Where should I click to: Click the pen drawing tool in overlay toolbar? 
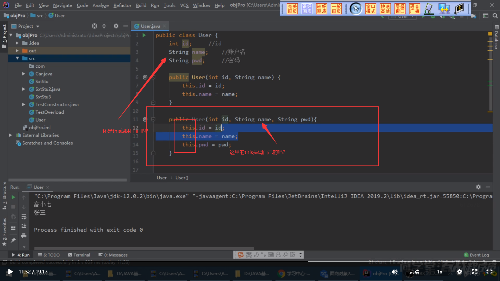tap(429, 9)
